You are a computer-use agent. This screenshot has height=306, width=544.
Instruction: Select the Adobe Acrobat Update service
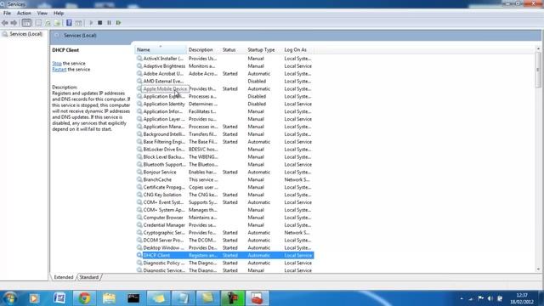point(224,74)
